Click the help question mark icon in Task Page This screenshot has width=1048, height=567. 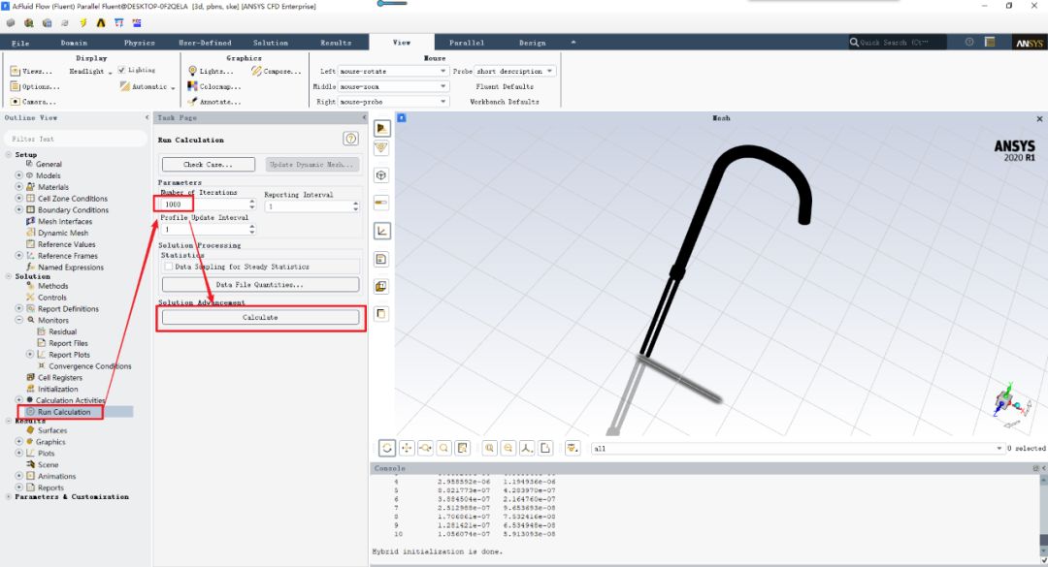(x=350, y=139)
